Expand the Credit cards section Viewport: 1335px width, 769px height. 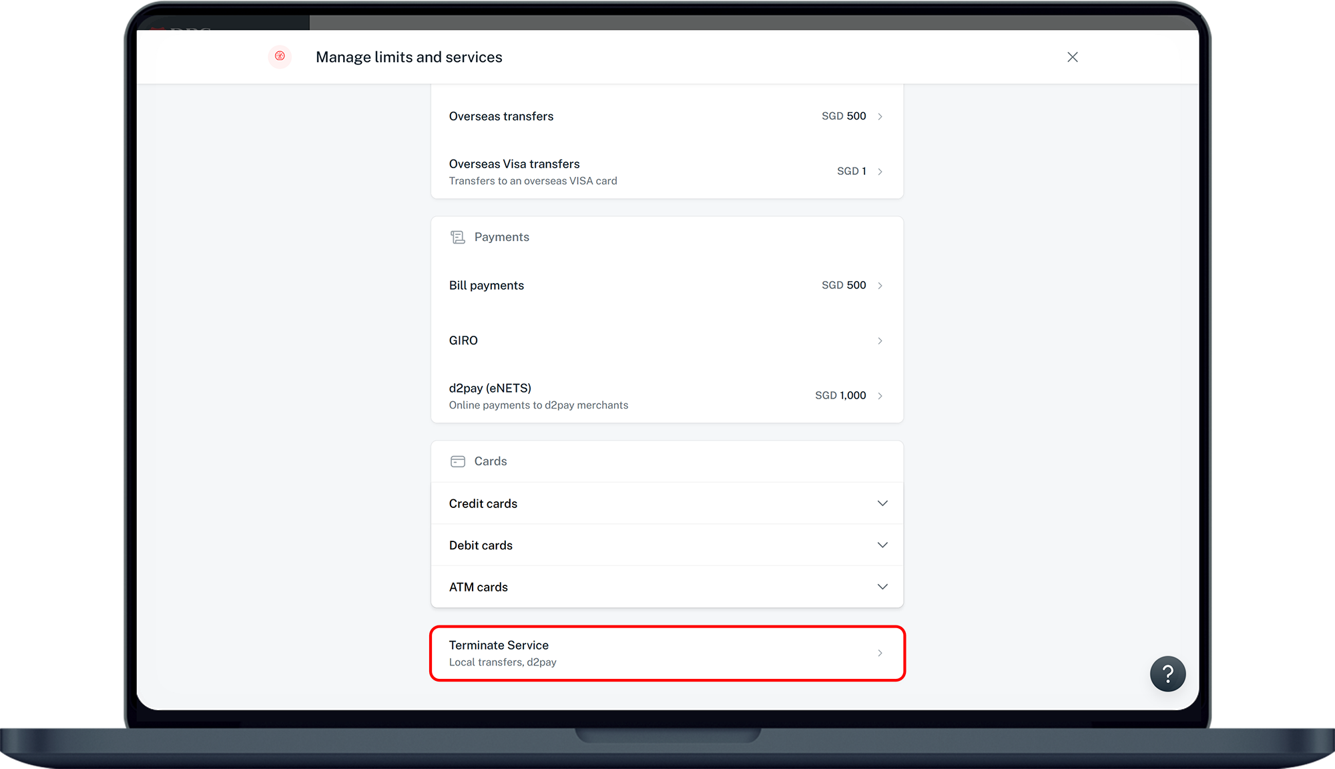(x=882, y=503)
